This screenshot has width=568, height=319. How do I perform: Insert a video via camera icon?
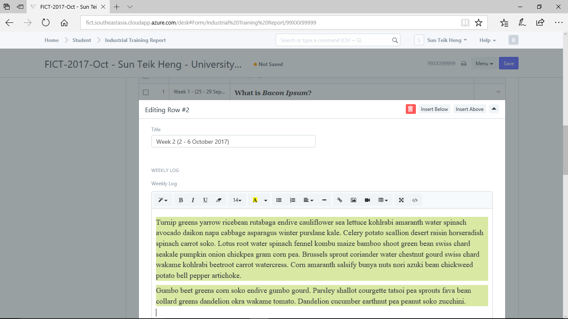(x=367, y=200)
